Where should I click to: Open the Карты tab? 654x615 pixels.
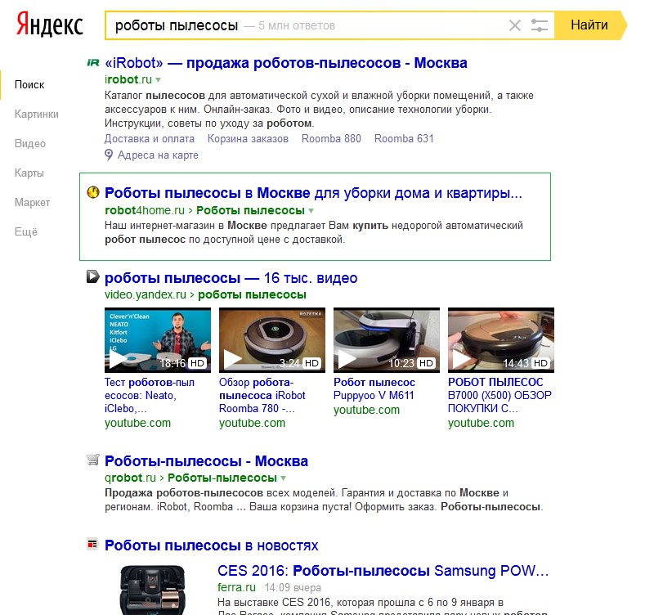29,173
